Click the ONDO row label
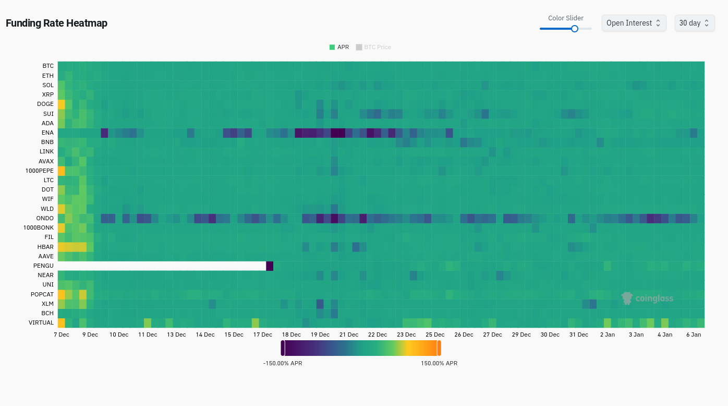 pyautogui.click(x=45, y=218)
